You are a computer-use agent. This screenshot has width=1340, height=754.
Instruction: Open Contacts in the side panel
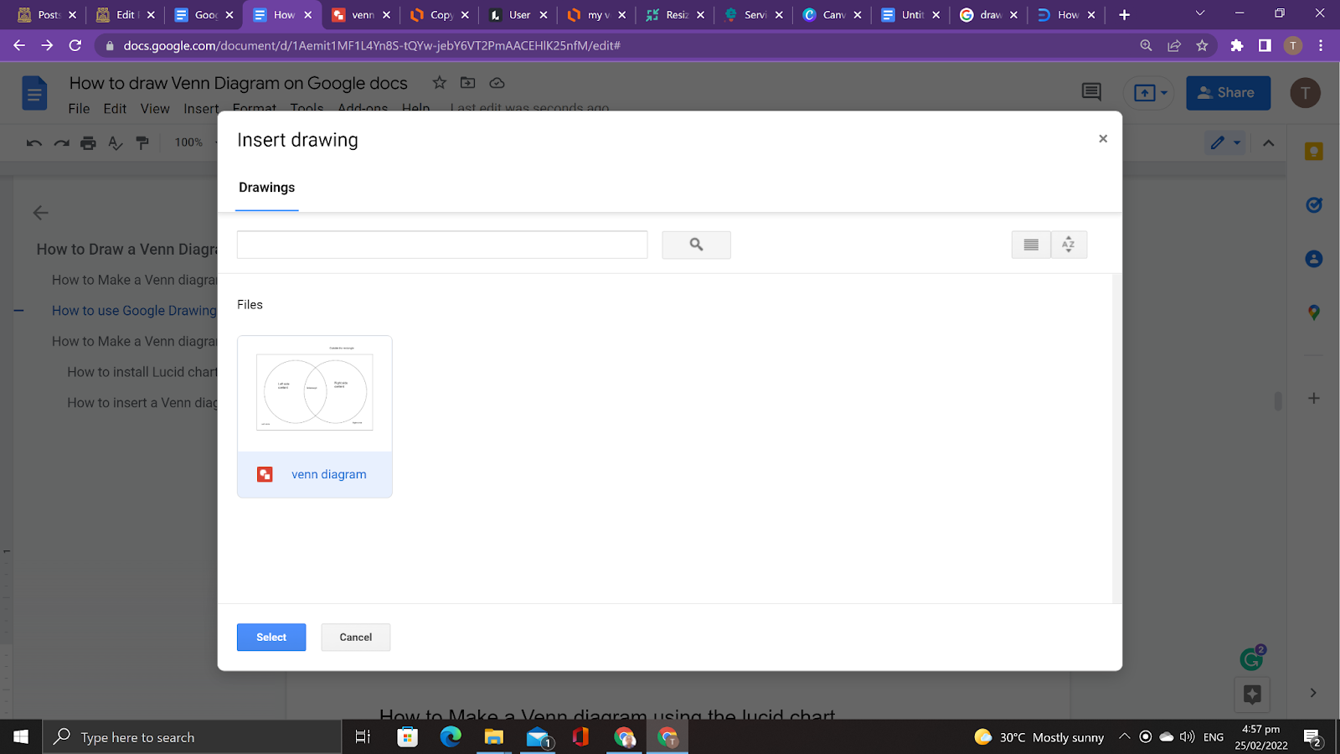(1314, 259)
